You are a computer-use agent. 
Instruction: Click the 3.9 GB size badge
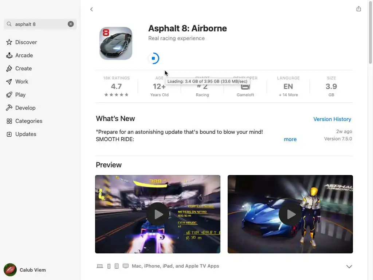pos(331,86)
